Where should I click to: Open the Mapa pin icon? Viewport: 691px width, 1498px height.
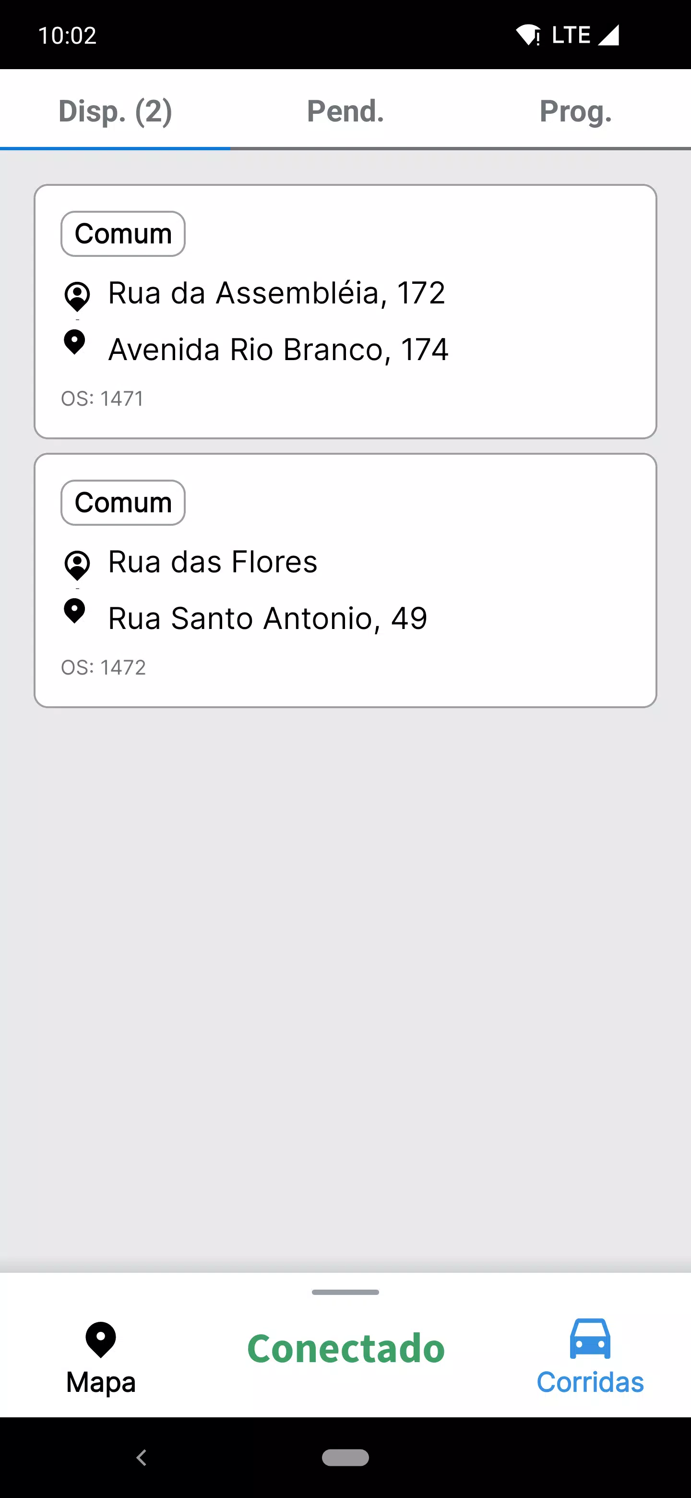coord(101,1340)
